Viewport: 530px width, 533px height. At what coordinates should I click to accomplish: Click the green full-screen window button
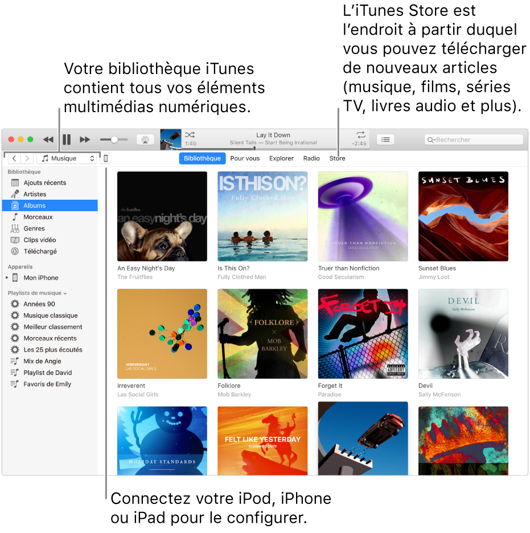[30, 140]
